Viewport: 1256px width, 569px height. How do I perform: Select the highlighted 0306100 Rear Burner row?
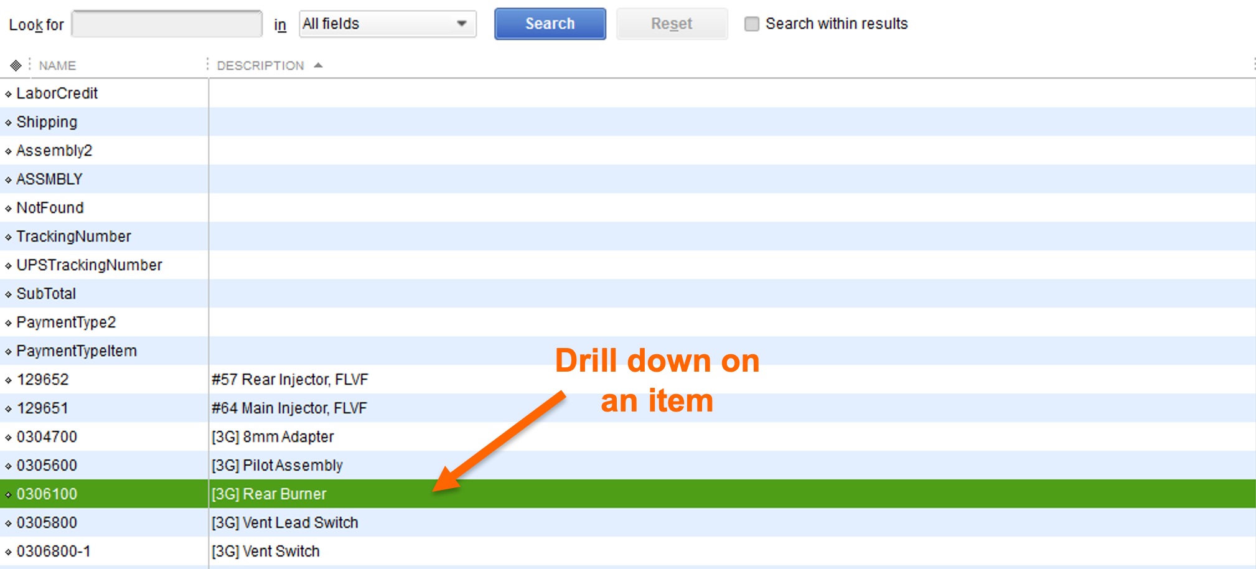click(269, 494)
